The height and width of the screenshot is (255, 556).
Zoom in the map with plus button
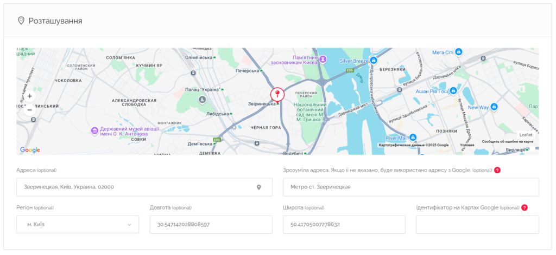(29, 96)
